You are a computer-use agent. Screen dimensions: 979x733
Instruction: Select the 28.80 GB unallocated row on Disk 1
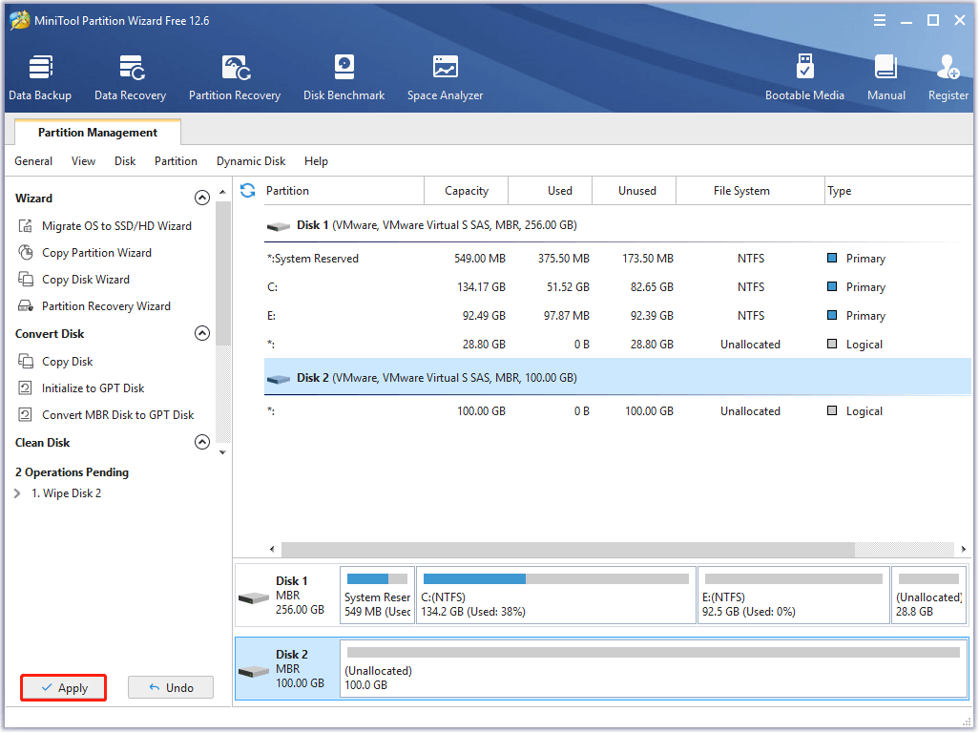pyautogui.click(x=617, y=345)
